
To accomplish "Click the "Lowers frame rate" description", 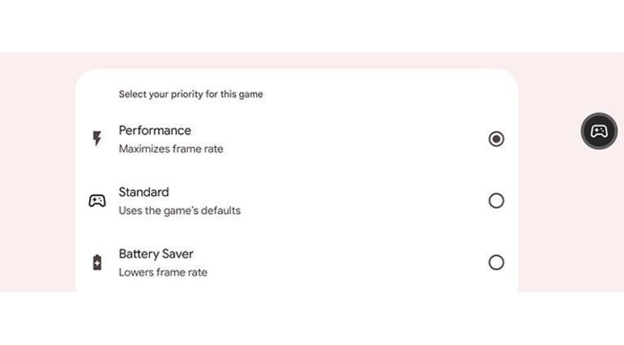I will [x=163, y=272].
